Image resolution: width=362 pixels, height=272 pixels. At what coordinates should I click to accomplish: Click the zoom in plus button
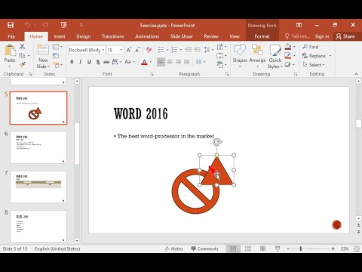coord(333,249)
